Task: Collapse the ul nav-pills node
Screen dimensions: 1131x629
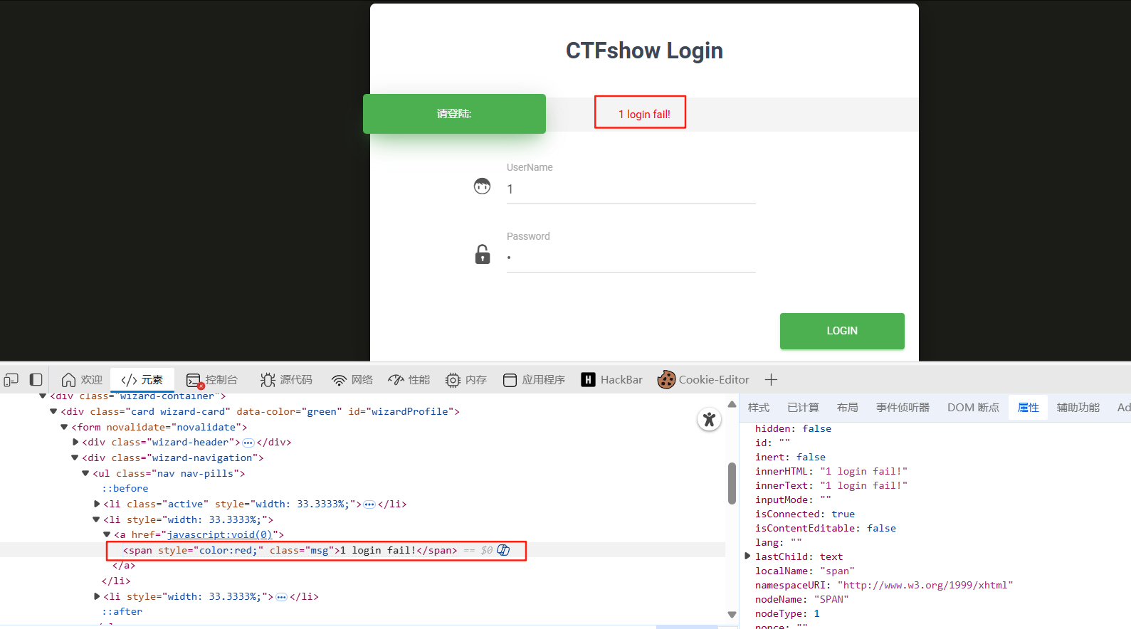Action: pos(85,473)
